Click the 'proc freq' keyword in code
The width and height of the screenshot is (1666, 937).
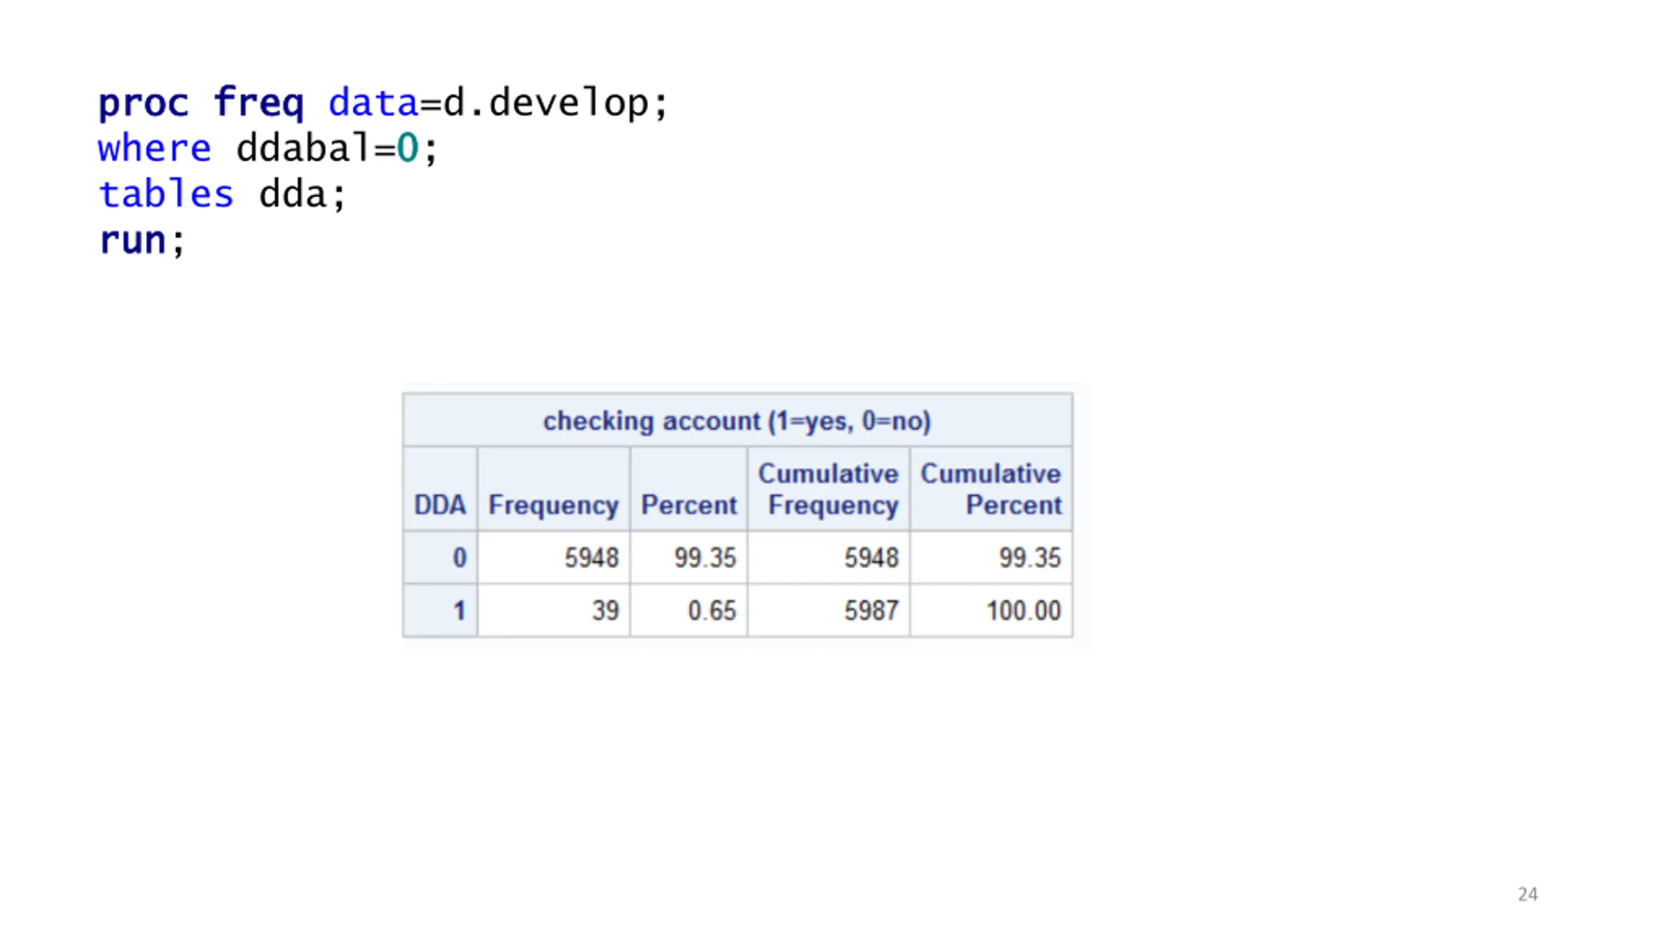(201, 103)
